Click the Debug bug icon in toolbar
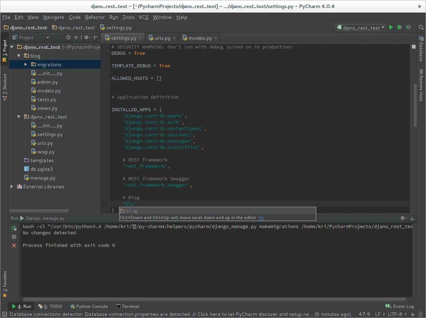Viewport: 426px width, 318px height. click(x=399, y=27)
